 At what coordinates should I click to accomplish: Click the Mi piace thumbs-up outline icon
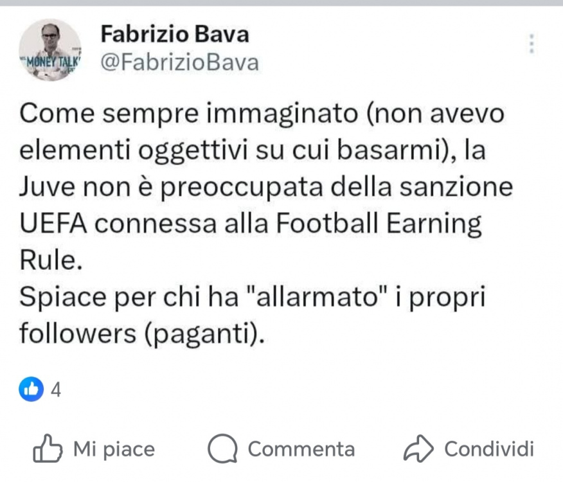click(47, 449)
